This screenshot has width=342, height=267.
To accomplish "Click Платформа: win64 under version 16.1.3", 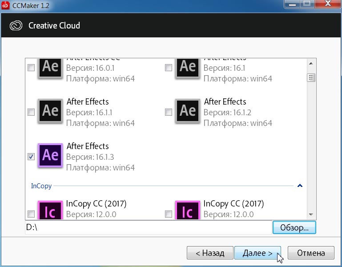I will (101, 168).
